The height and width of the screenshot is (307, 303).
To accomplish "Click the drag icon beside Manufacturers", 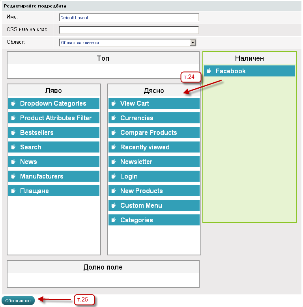I will pos(13,176).
